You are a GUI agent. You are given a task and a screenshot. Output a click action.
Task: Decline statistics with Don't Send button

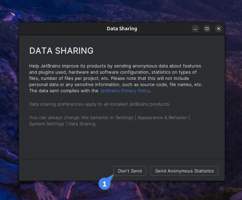(130, 171)
